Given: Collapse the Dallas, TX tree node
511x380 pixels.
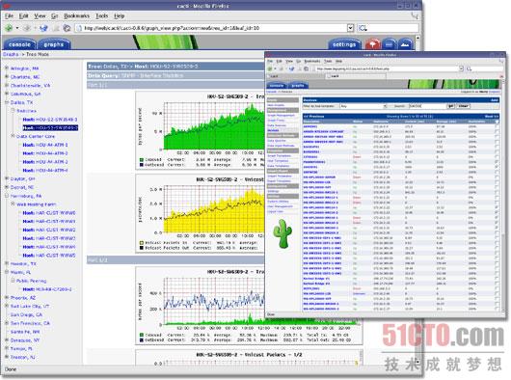Looking at the screenshot, I should pyautogui.click(x=7, y=102).
